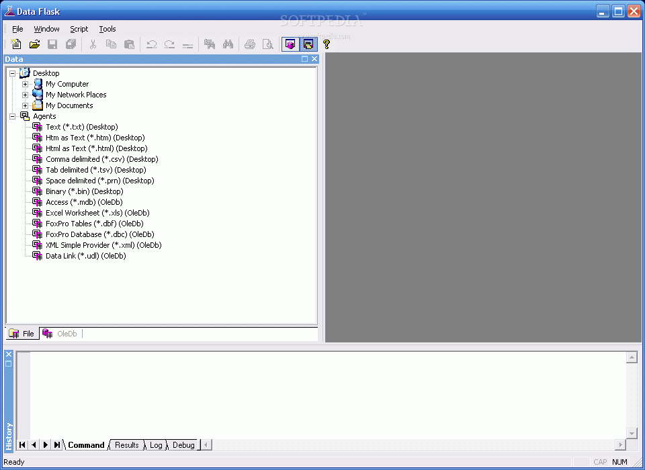Click the Redo arrow icon
This screenshot has height=470, width=645.
tap(169, 44)
